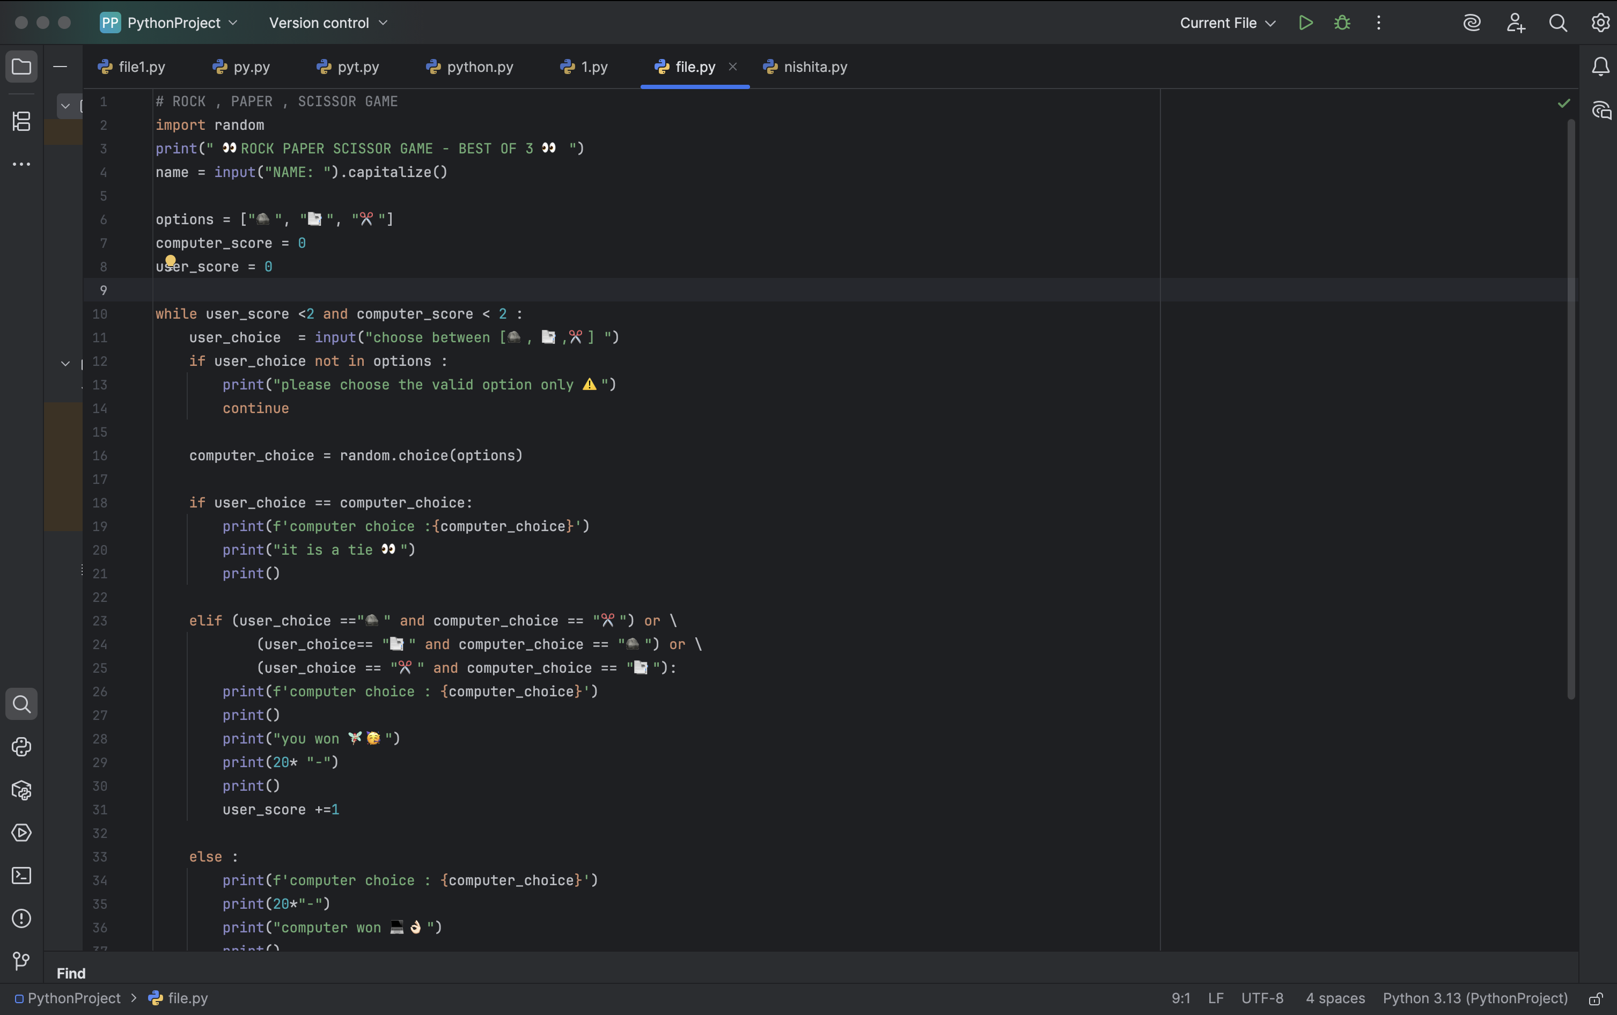The image size is (1617, 1015).
Task: Open the Services tool window icon
Action: (21, 833)
